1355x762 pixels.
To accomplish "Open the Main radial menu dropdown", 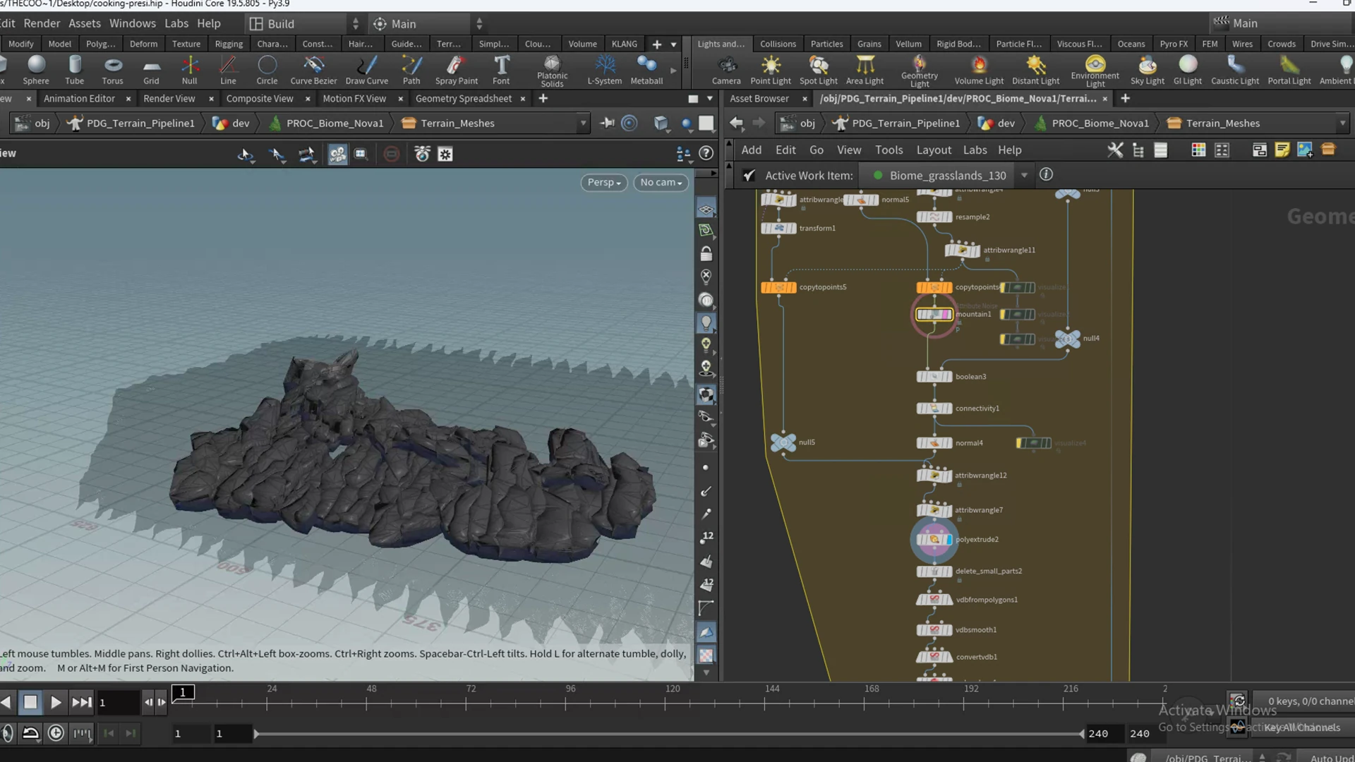I will pyautogui.click(x=428, y=24).
